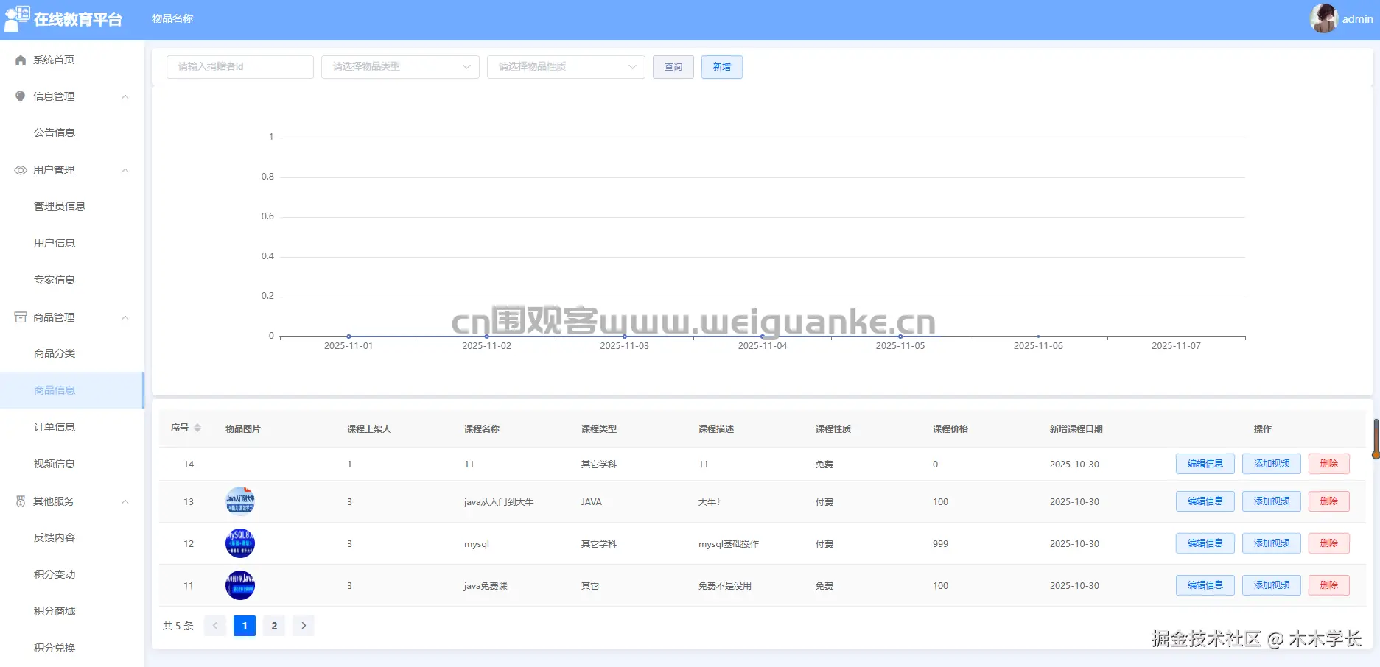Screen dimensions: 1380x667
Task: Click the eye icon beside 用户管理
Action: (x=21, y=170)
